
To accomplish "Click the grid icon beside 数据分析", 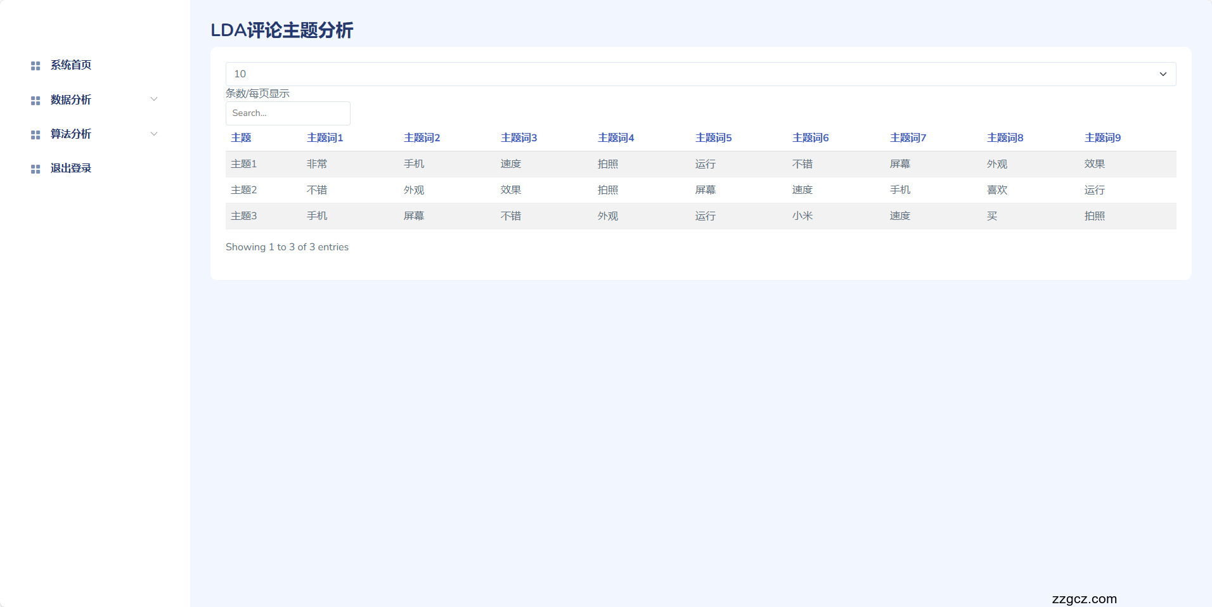I will point(35,99).
